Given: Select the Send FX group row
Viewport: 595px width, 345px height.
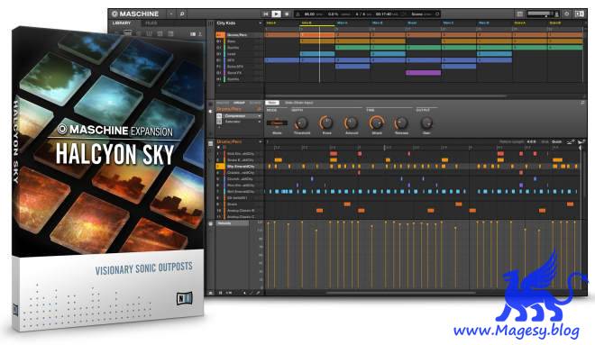Looking at the screenshot, I should tap(240, 73).
